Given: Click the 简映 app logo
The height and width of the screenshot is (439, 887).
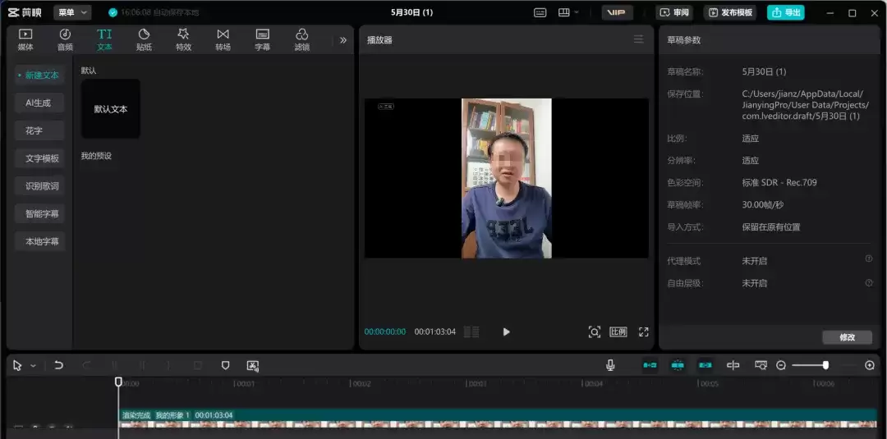Looking at the screenshot, I should 25,12.
